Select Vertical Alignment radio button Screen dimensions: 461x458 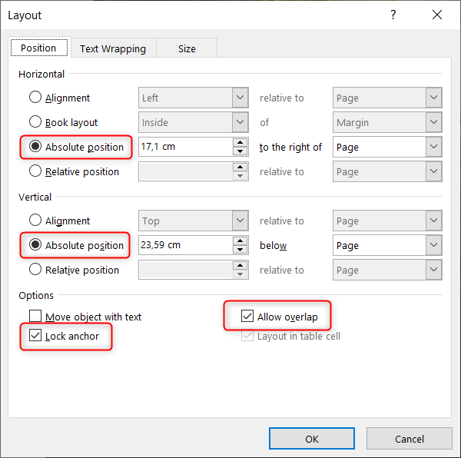(x=35, y=220)
